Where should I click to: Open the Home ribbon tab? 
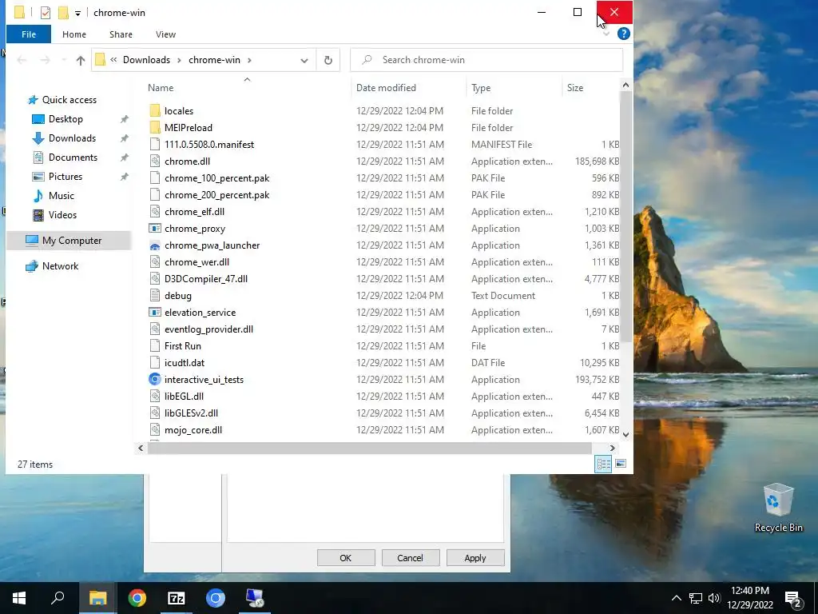tap(74, 34)
